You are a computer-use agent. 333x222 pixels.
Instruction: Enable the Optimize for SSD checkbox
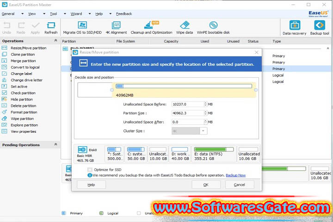click(90, 170)
